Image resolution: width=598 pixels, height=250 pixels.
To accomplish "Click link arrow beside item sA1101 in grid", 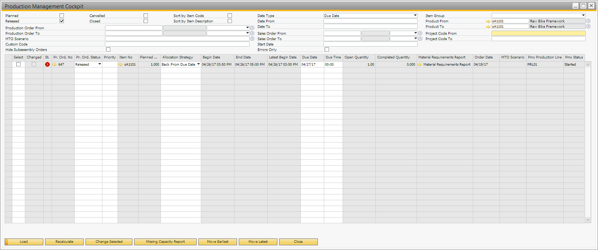I will click(x=120, y=65).
